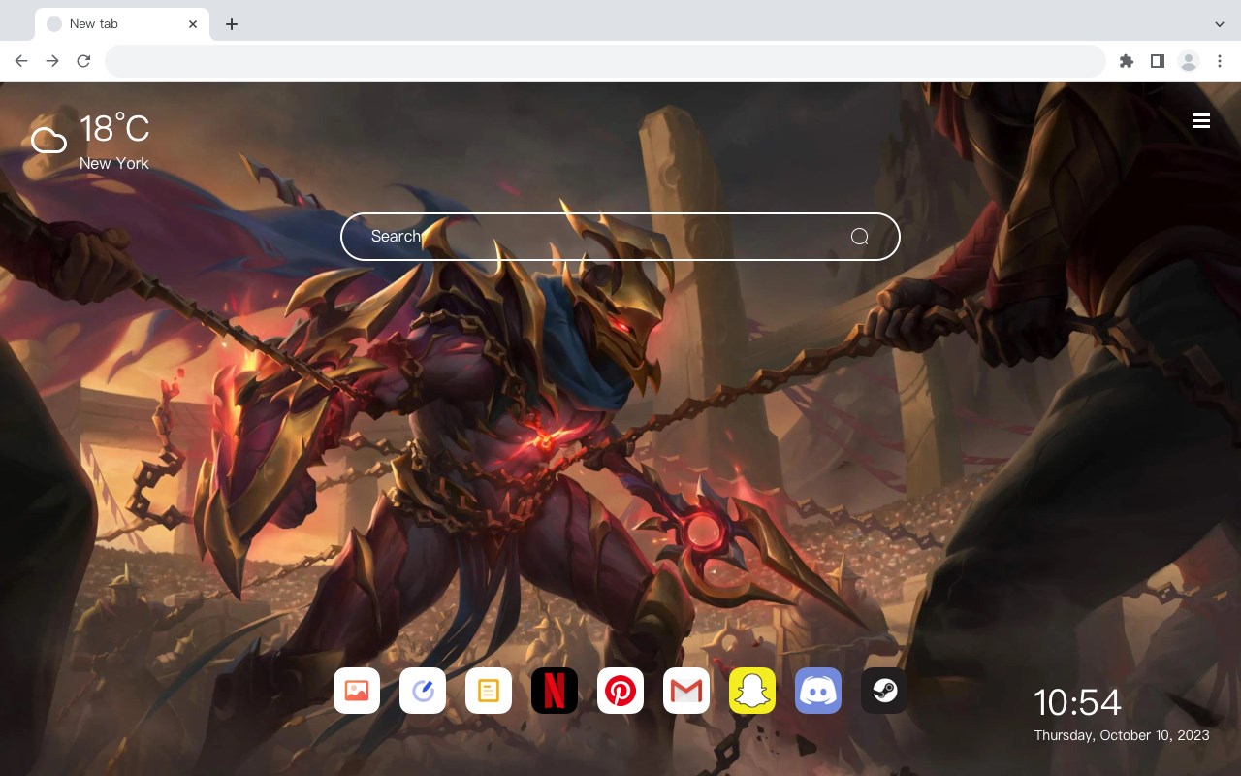Toggle the browser side panel
Screen dimensions: 1241x776
tap(1157, 61)
